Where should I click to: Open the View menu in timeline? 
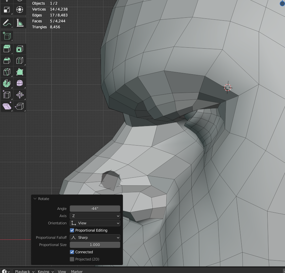click(x=62, y=271)
